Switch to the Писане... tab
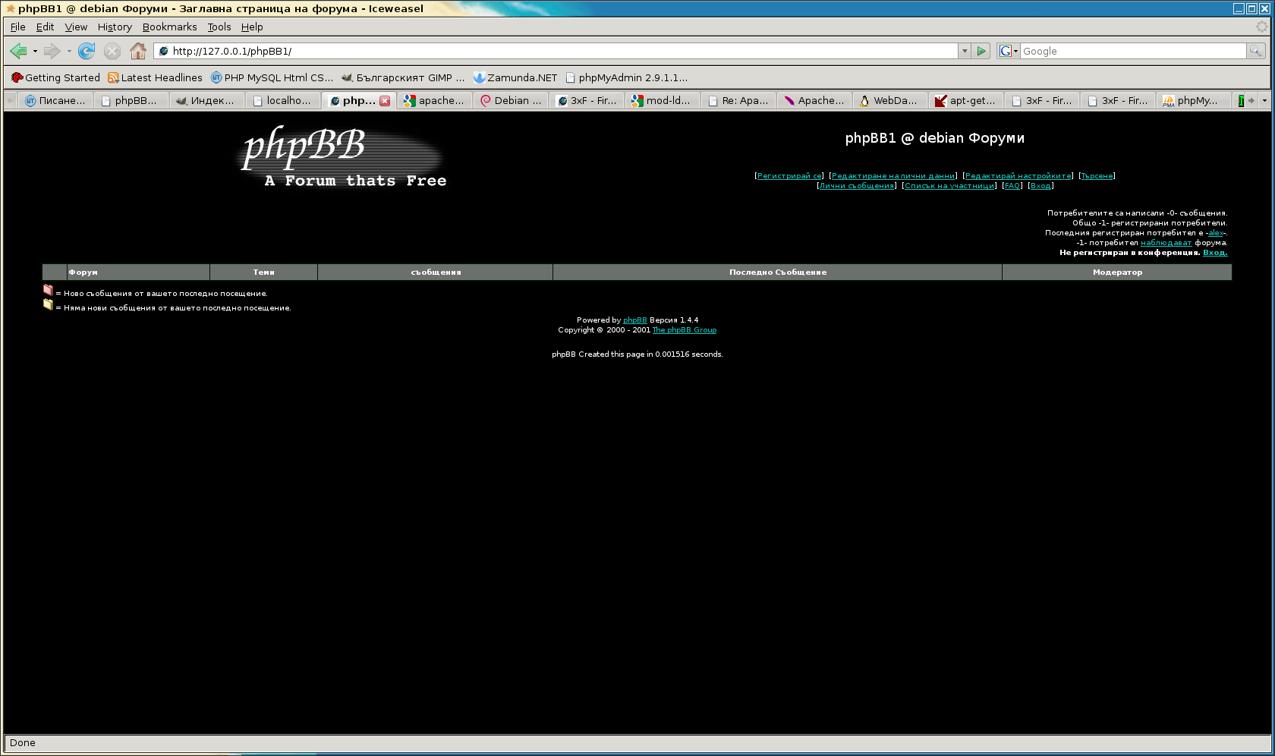The image size is (1275, 756). 55,100
